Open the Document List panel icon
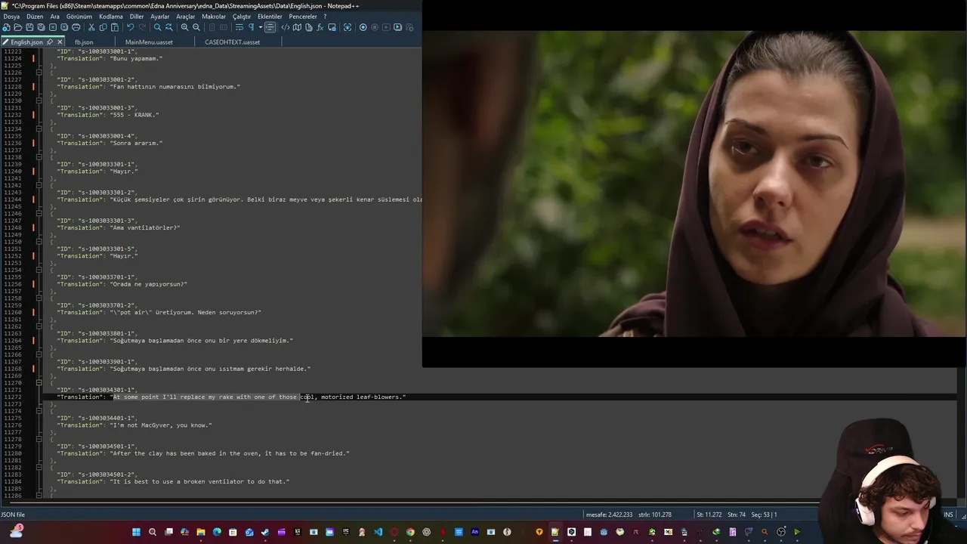The height and width of the screenshot is (544, 967). click(309, 27)
